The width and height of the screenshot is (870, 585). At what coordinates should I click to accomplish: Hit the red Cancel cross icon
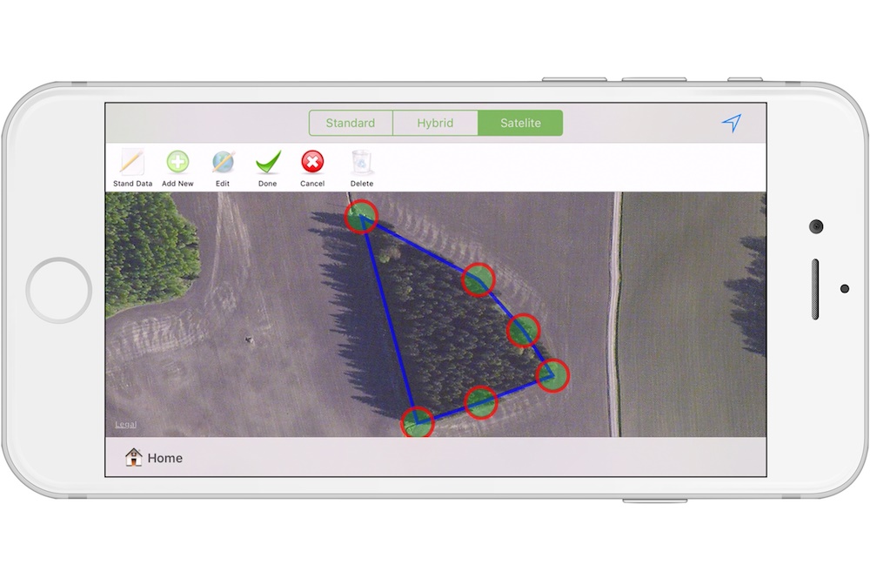[312, 162]
